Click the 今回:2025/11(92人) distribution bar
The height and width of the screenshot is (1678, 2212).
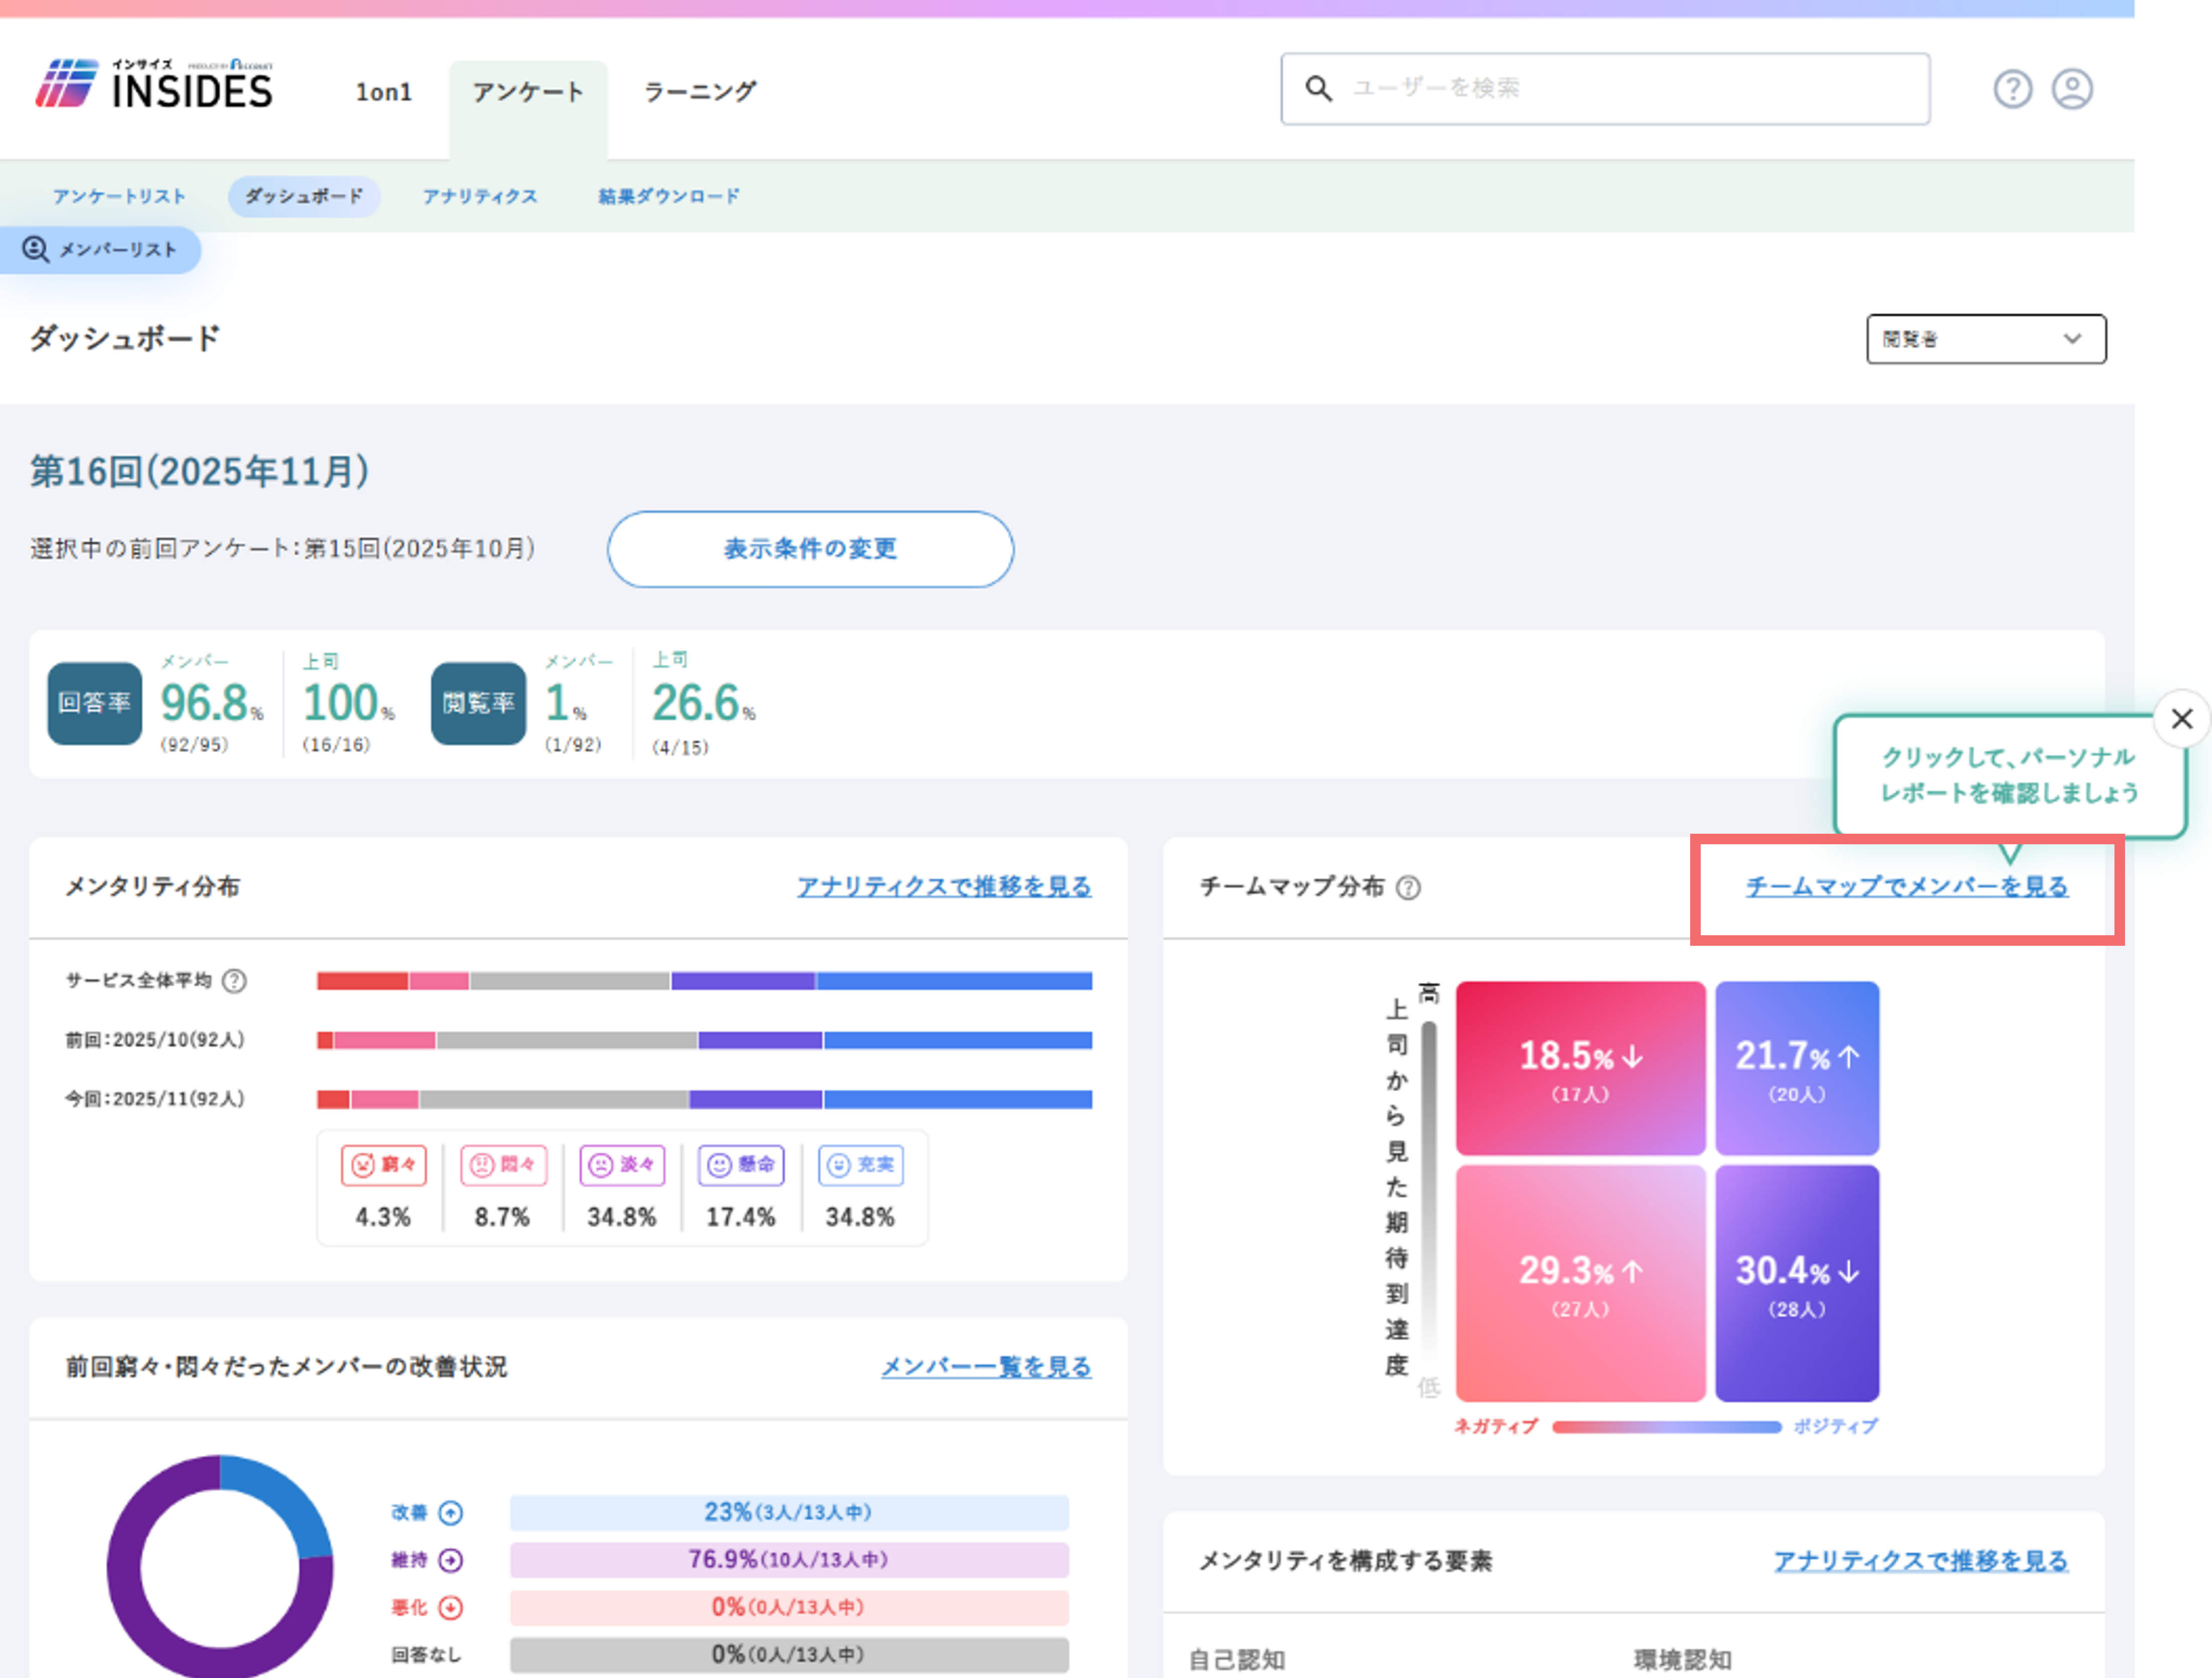(x=704, y=1099)
